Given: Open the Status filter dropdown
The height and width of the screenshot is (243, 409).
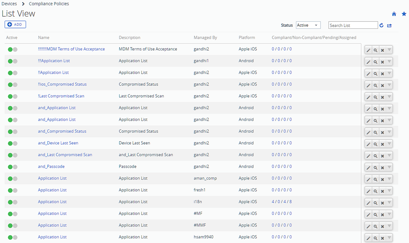Looking at the screenshot, I should (x=308, y=25).
